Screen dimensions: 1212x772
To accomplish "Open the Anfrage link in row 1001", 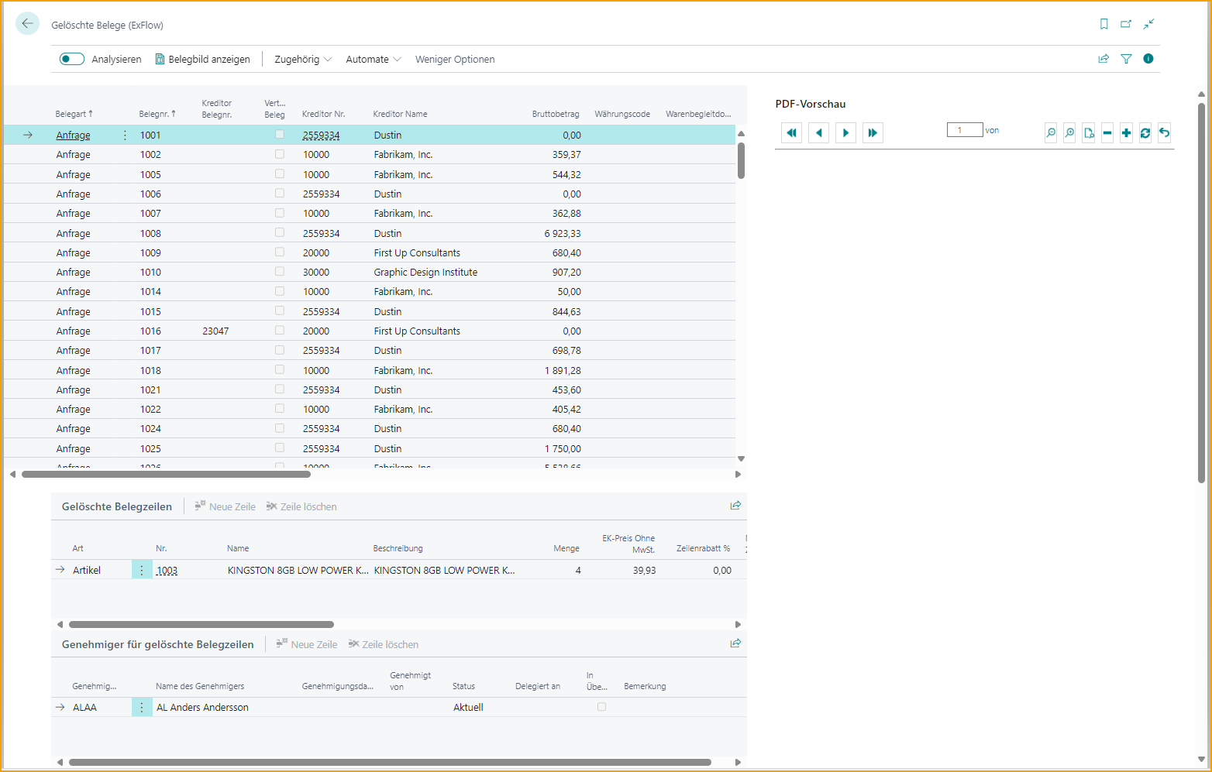I will (73, 135).
